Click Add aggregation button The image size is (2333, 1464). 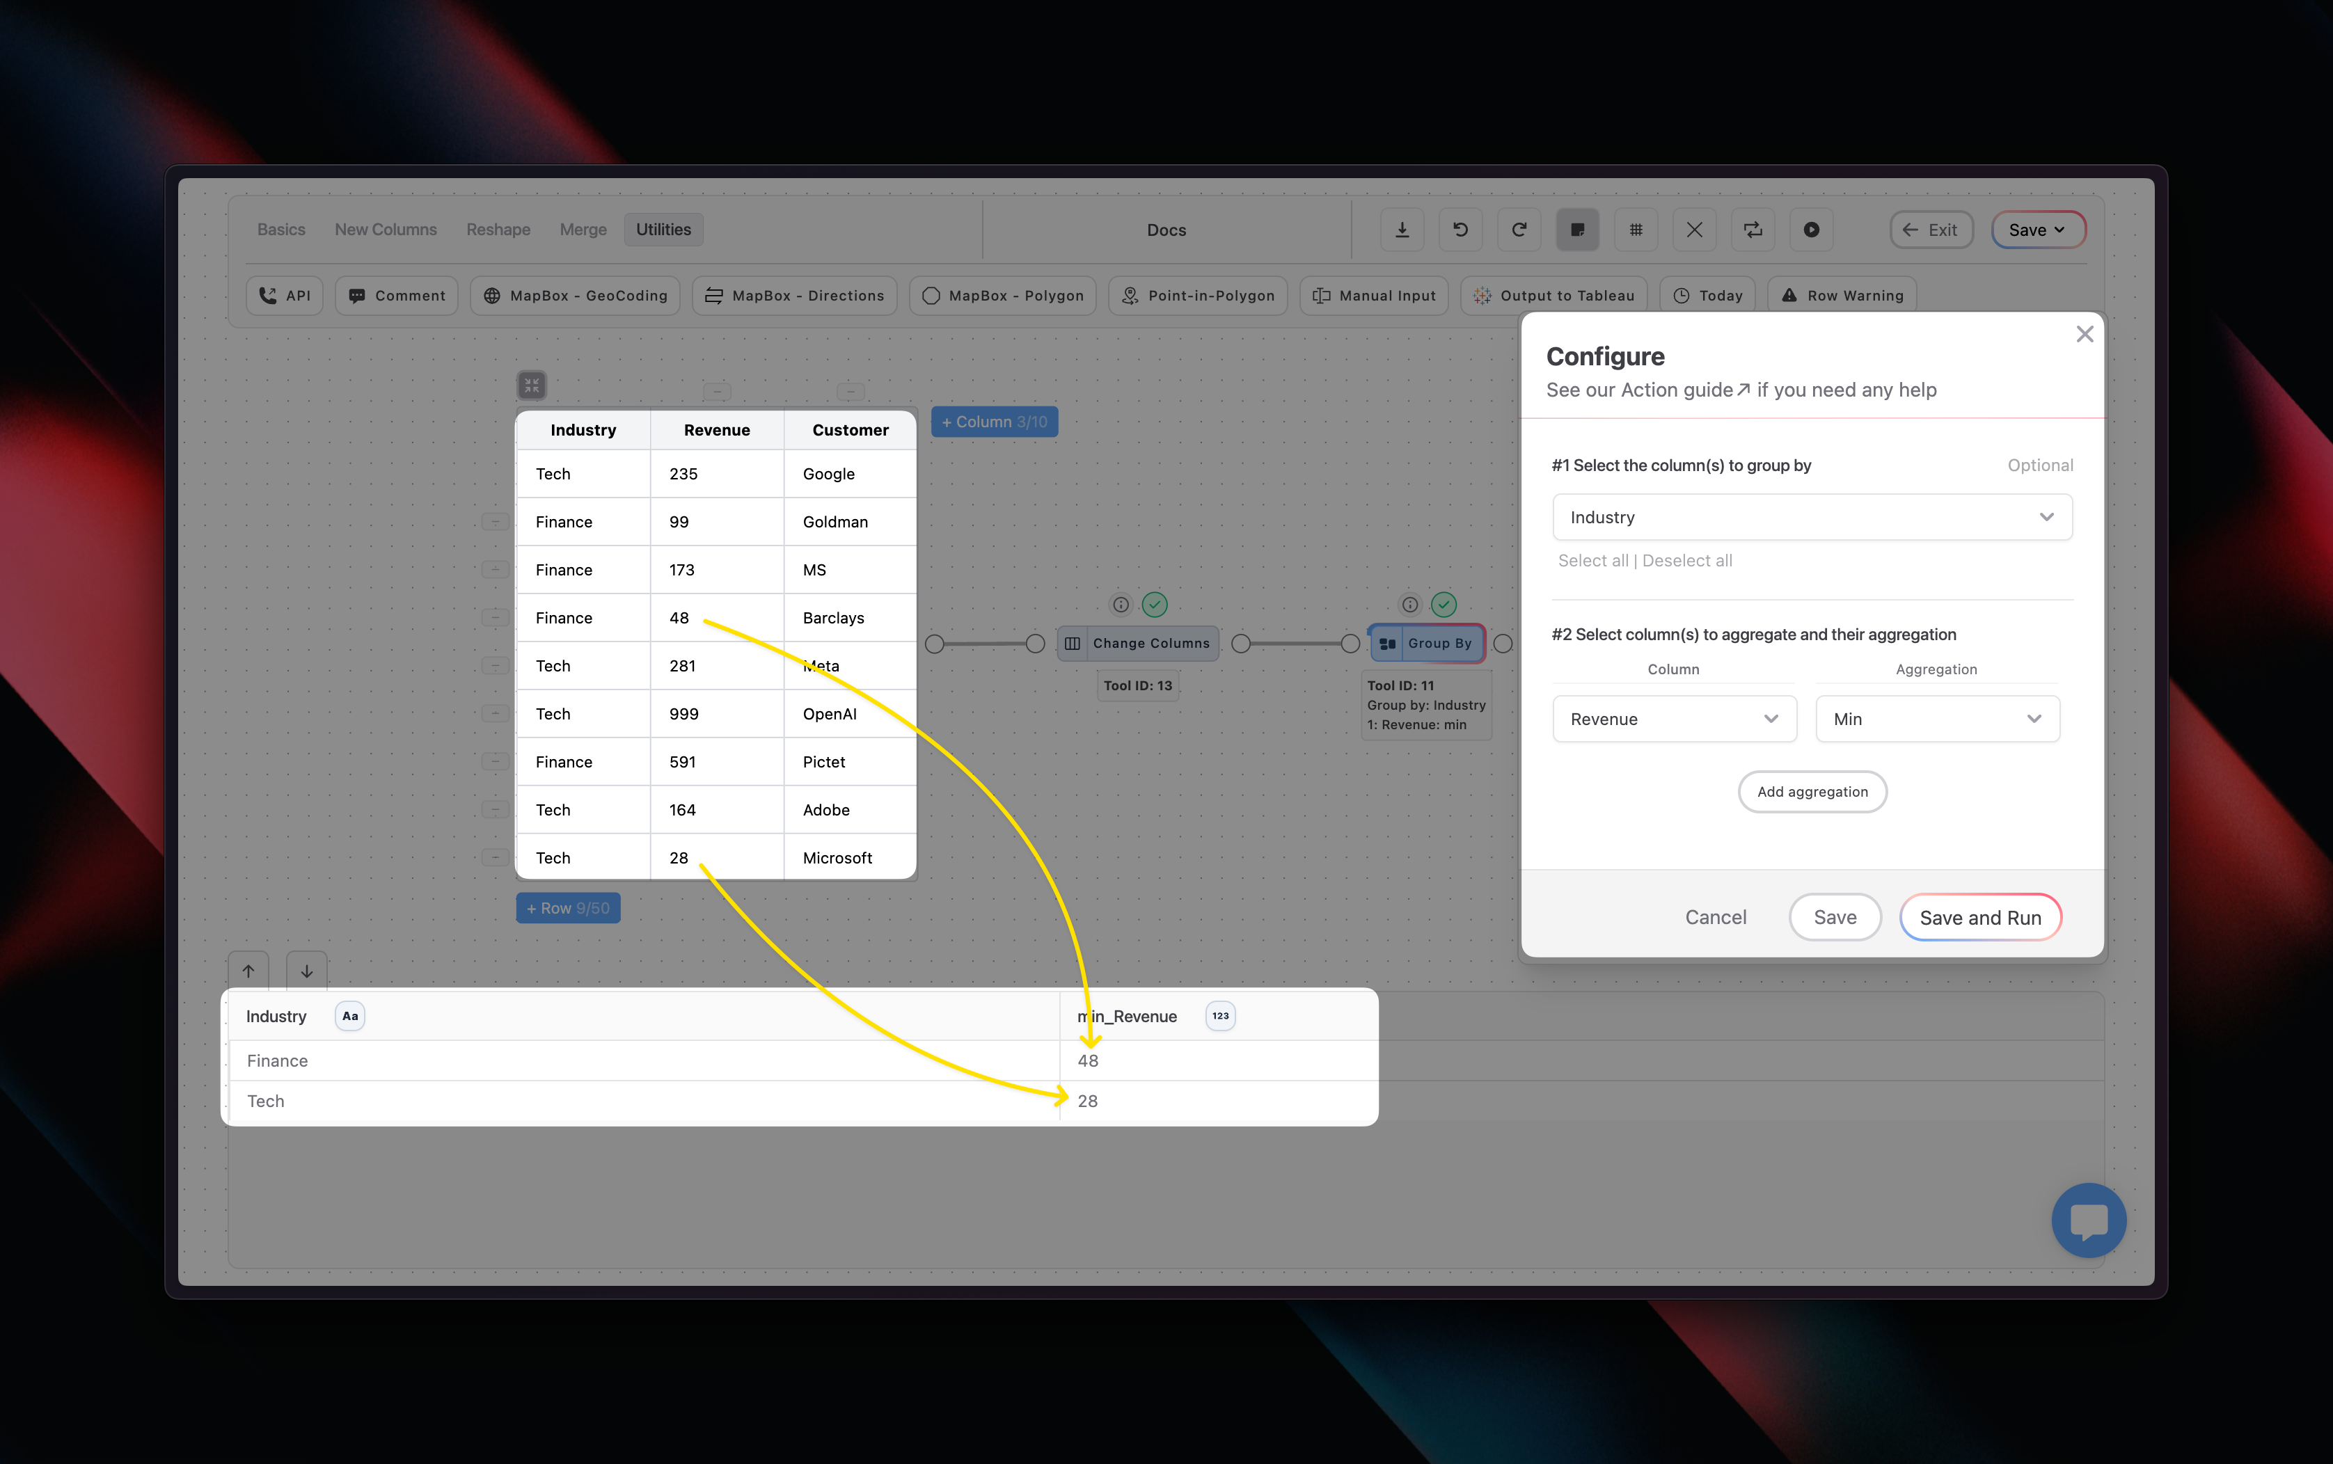point(1812,792)
